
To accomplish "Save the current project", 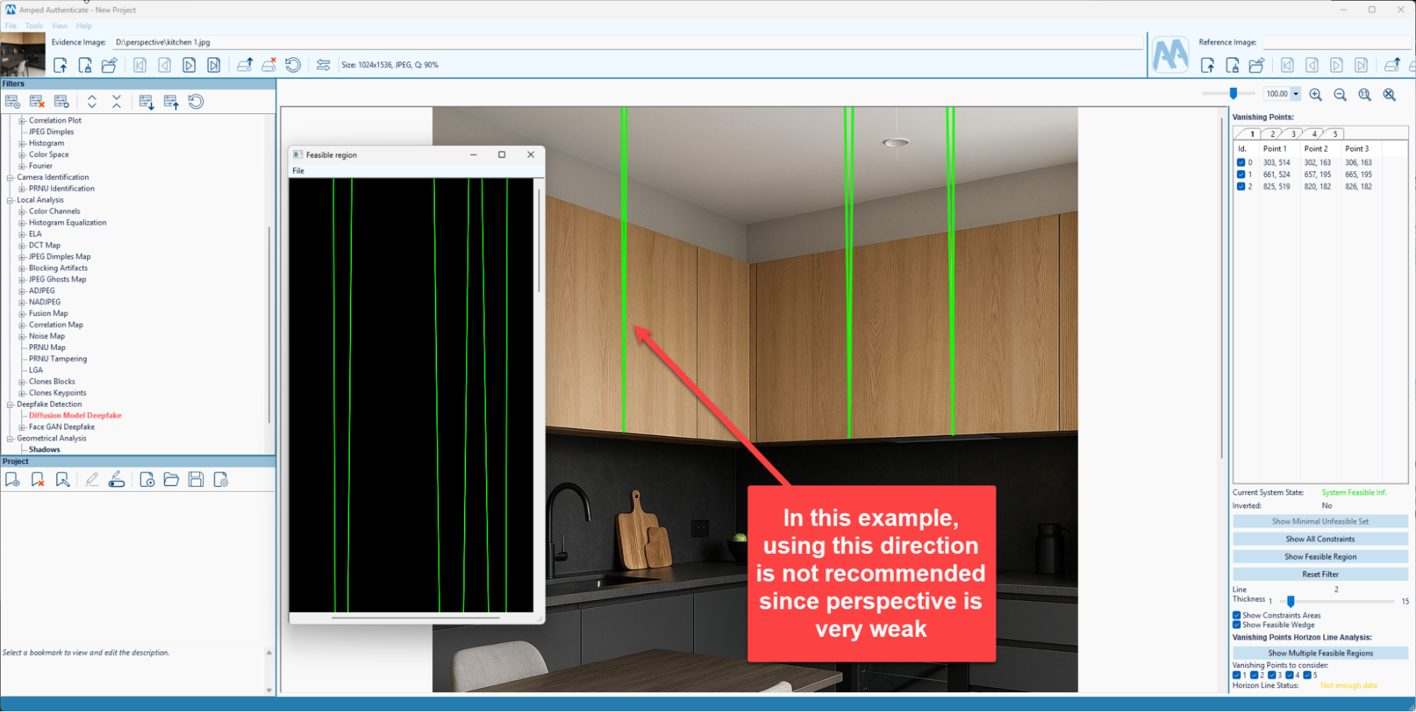I will (x=196, y=479).
